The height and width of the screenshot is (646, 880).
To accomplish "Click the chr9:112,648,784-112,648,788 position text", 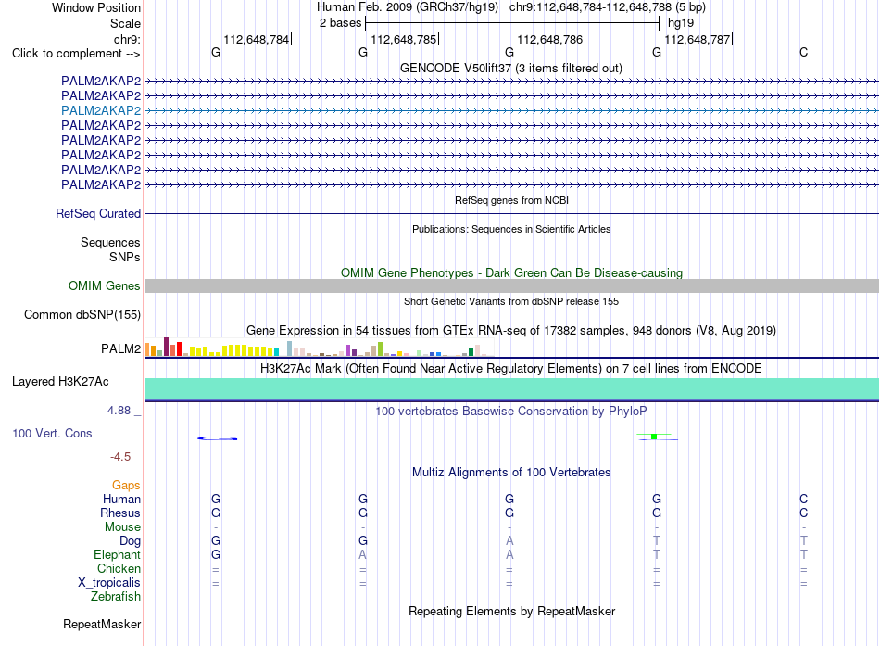I will click(608, 7).
